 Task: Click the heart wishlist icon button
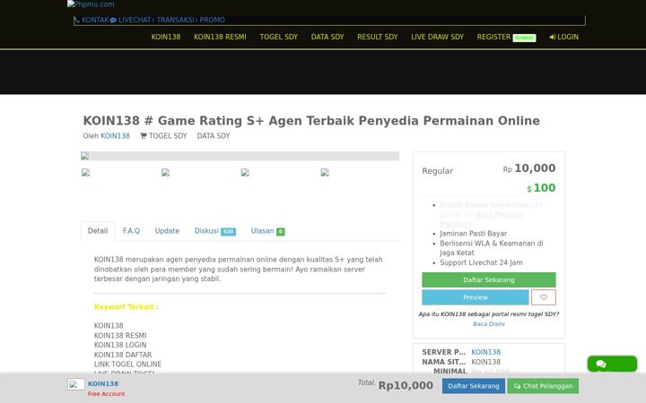click(544, 297)
